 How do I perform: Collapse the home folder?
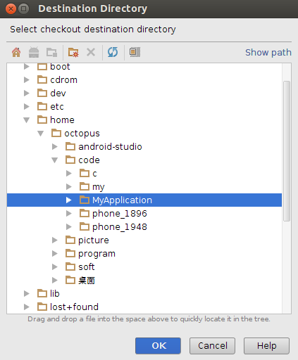[x=27, y=120]
